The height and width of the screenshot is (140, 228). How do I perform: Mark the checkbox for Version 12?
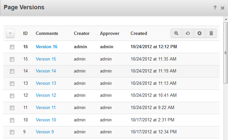coord(12,96)
